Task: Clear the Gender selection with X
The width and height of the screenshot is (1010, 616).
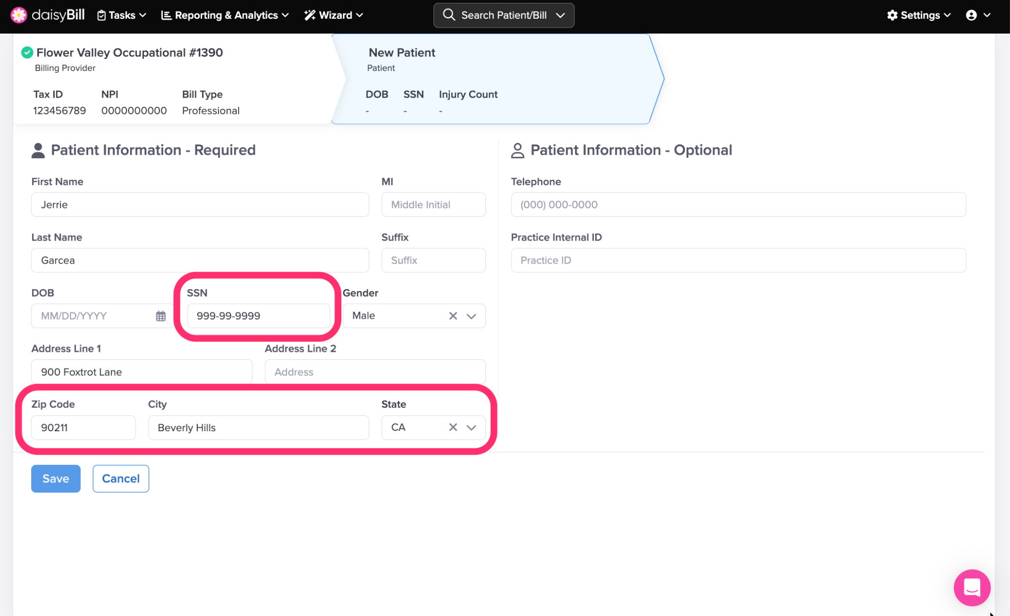Action: click(x=453, y=316)
